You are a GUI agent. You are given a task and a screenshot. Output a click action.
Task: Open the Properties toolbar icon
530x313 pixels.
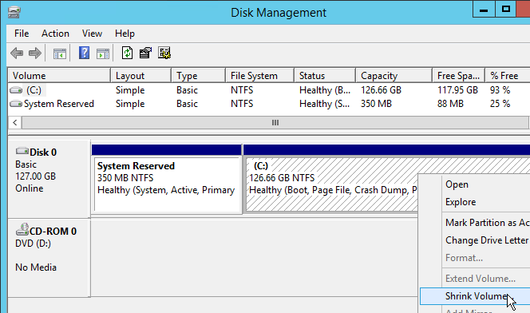[x=145, y=53]
